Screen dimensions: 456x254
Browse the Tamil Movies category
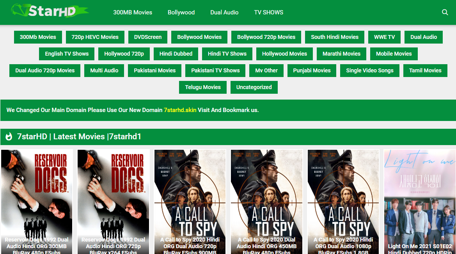[425, 70]
